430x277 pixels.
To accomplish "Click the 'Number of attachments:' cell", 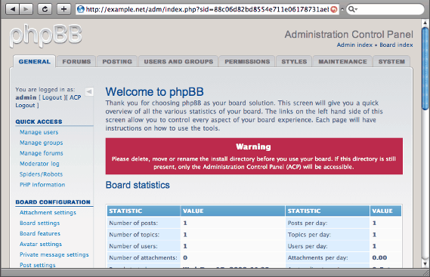I will point(144,257).
